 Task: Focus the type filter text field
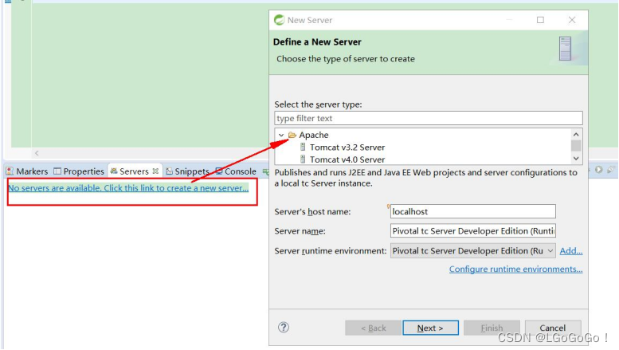click(x=429, y=118)
